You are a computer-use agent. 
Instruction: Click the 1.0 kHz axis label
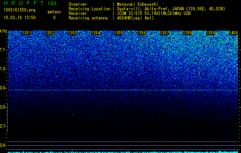(x=3, y=69)
